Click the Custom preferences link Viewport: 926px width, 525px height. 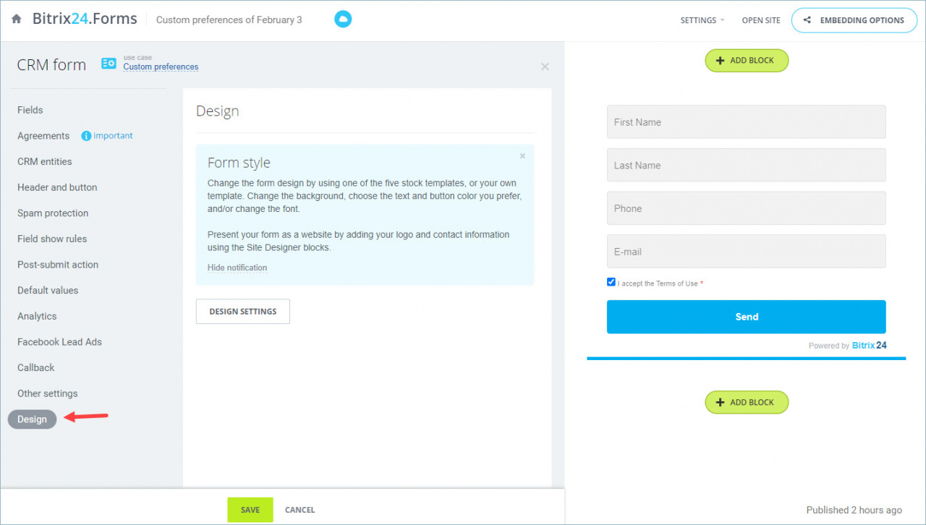[161, 67]
